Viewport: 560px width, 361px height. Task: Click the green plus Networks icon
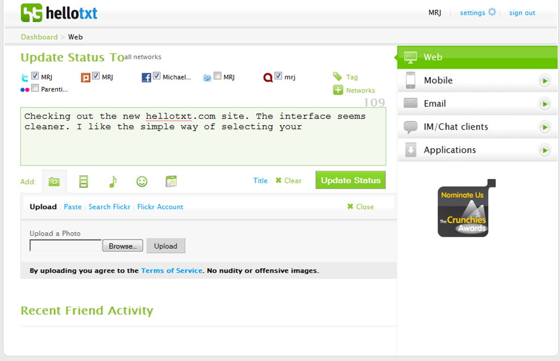[x=338, y=90]
